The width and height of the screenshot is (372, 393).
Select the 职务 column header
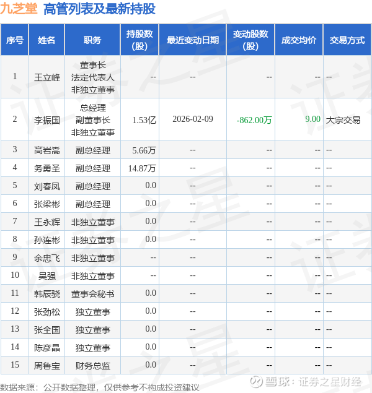tap(92, 40)
